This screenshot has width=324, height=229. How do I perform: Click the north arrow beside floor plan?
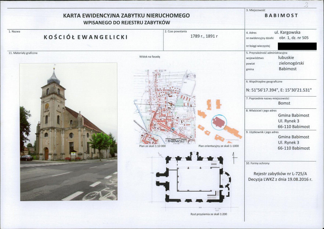coord(234,158)
